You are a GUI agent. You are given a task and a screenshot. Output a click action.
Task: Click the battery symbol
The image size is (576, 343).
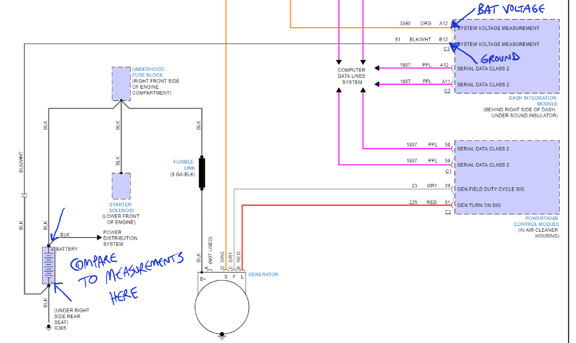pyautogui.click(x=48, y=265)
